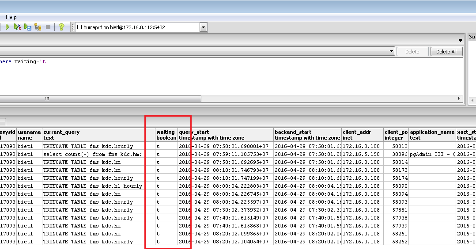Select client port cell 58013

(x=396, y=146)
